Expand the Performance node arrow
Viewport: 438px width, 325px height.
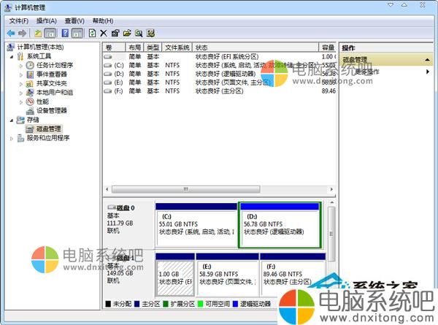click(21, 102)
